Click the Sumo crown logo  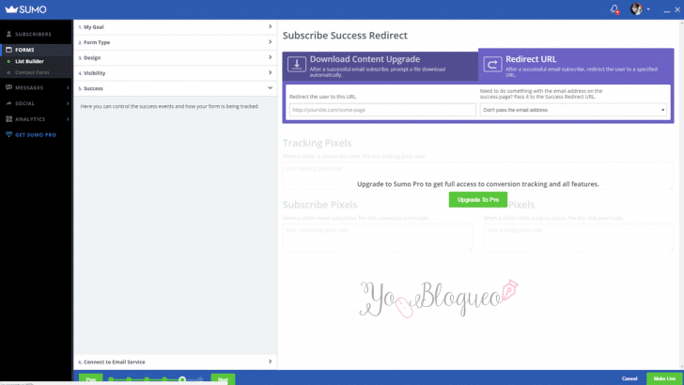[x=11, y=9]
